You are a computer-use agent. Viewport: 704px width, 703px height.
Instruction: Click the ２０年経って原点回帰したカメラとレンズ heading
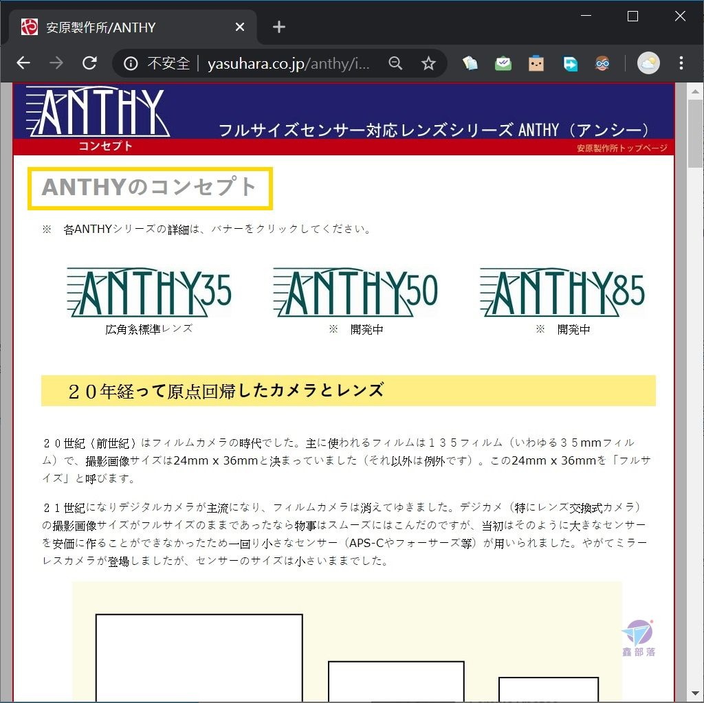pyautogui.click(x=225, y=390)
